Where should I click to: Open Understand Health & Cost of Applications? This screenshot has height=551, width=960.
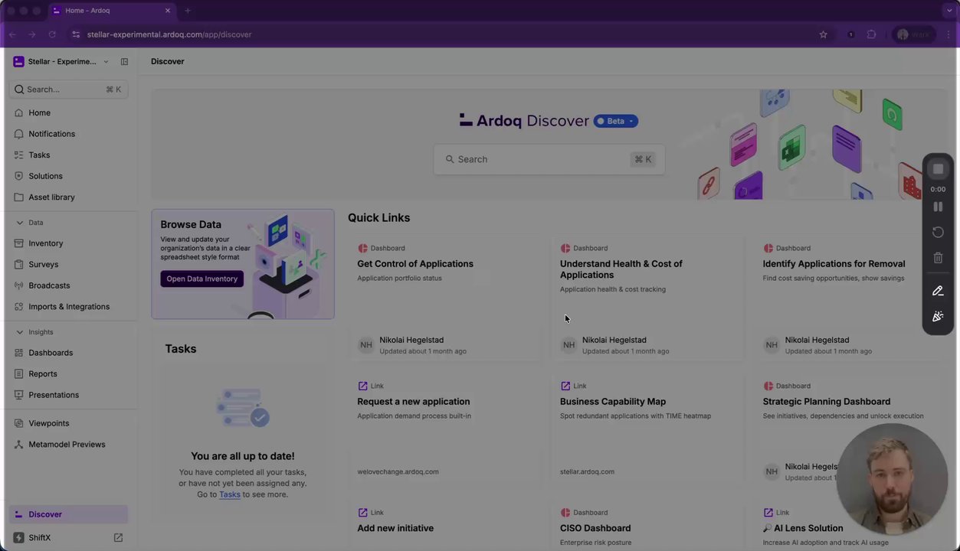[x=621, y=269]
